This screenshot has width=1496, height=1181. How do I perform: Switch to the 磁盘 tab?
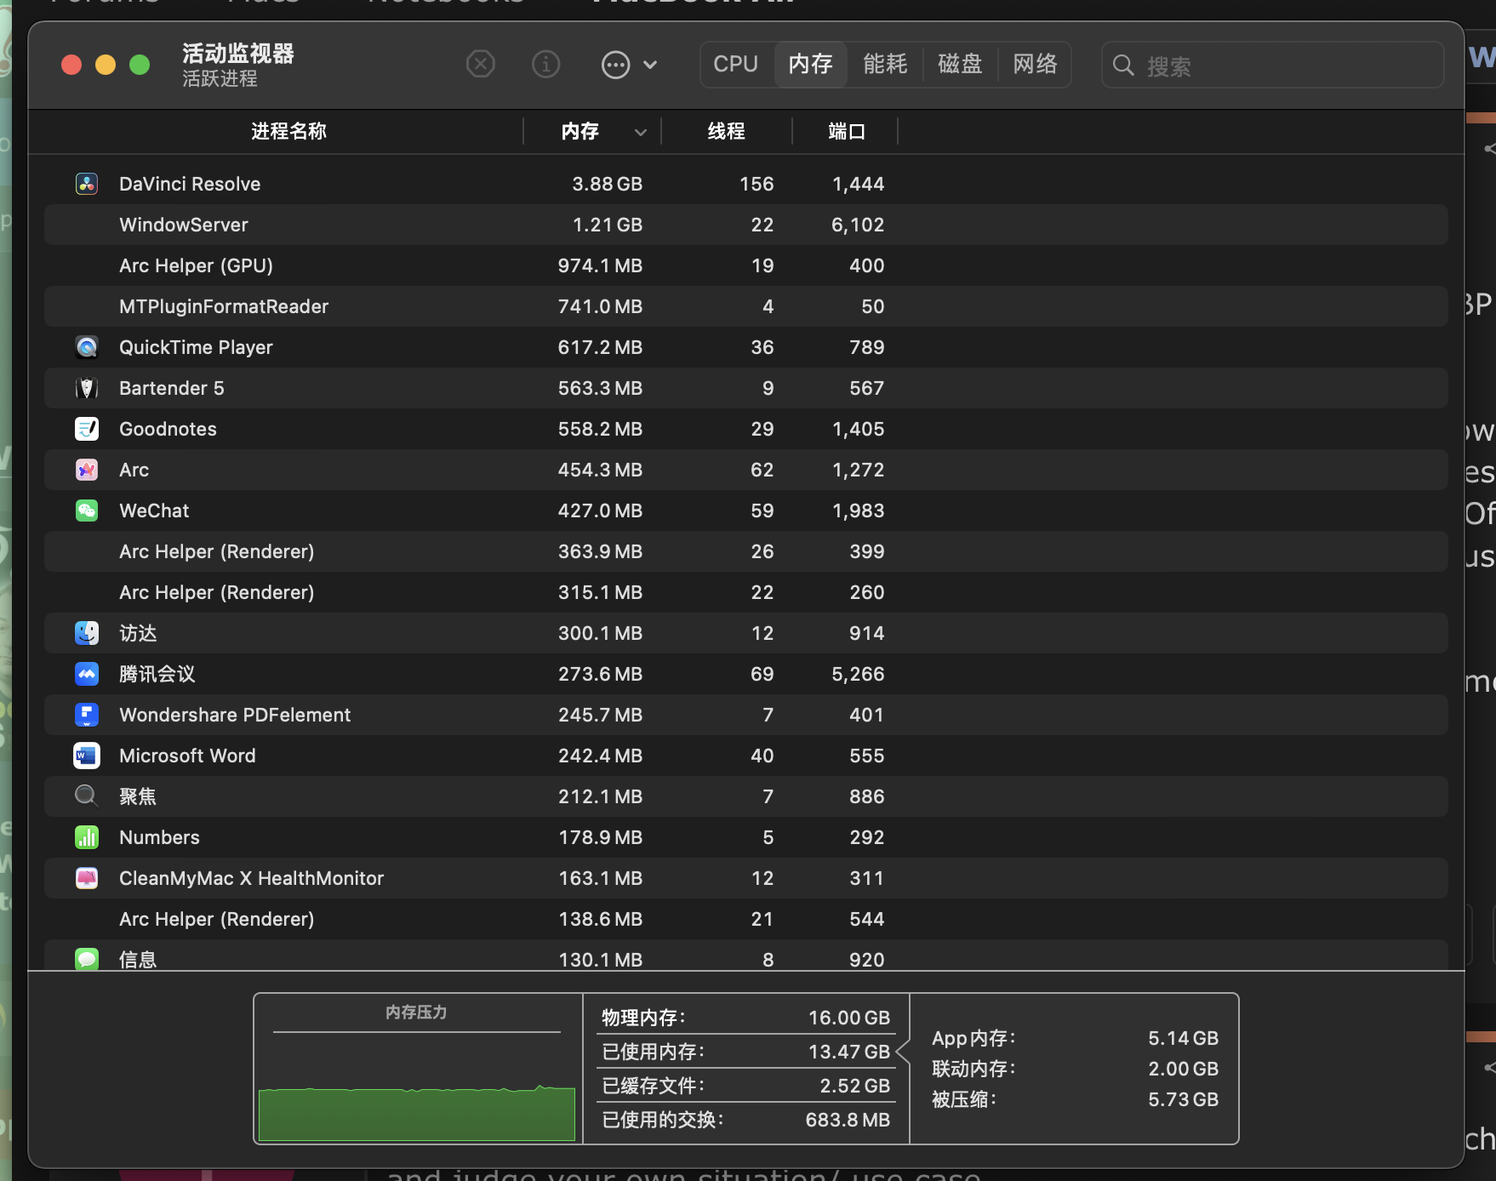(x=960, y=64)
